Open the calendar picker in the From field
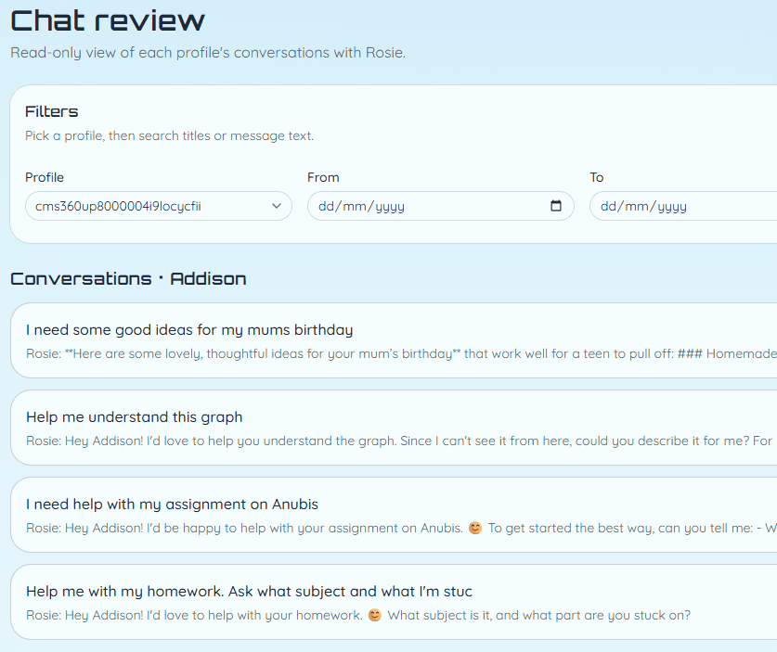The image size is (777, 652). 555,206
